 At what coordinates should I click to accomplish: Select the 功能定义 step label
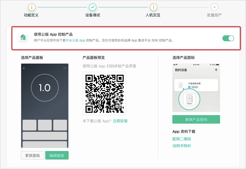(x=31, y=15)
